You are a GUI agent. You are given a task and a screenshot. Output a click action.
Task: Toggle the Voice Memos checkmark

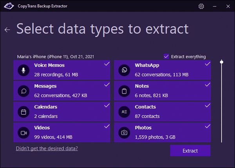[107, 64]
